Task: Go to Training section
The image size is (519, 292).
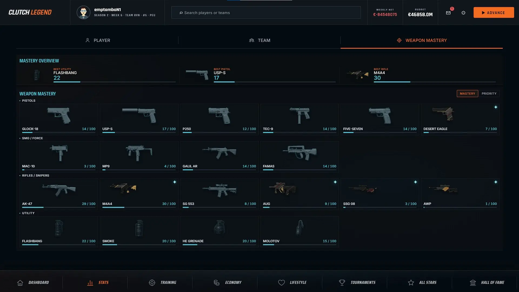Action: pyautogui.click(x=162, y=283)
